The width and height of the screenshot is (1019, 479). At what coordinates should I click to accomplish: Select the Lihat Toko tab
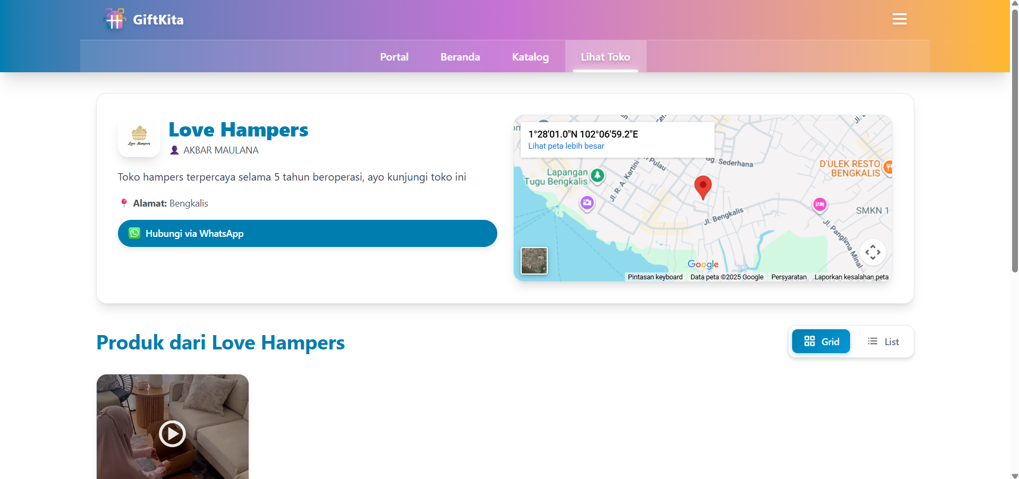coord(605,57)
